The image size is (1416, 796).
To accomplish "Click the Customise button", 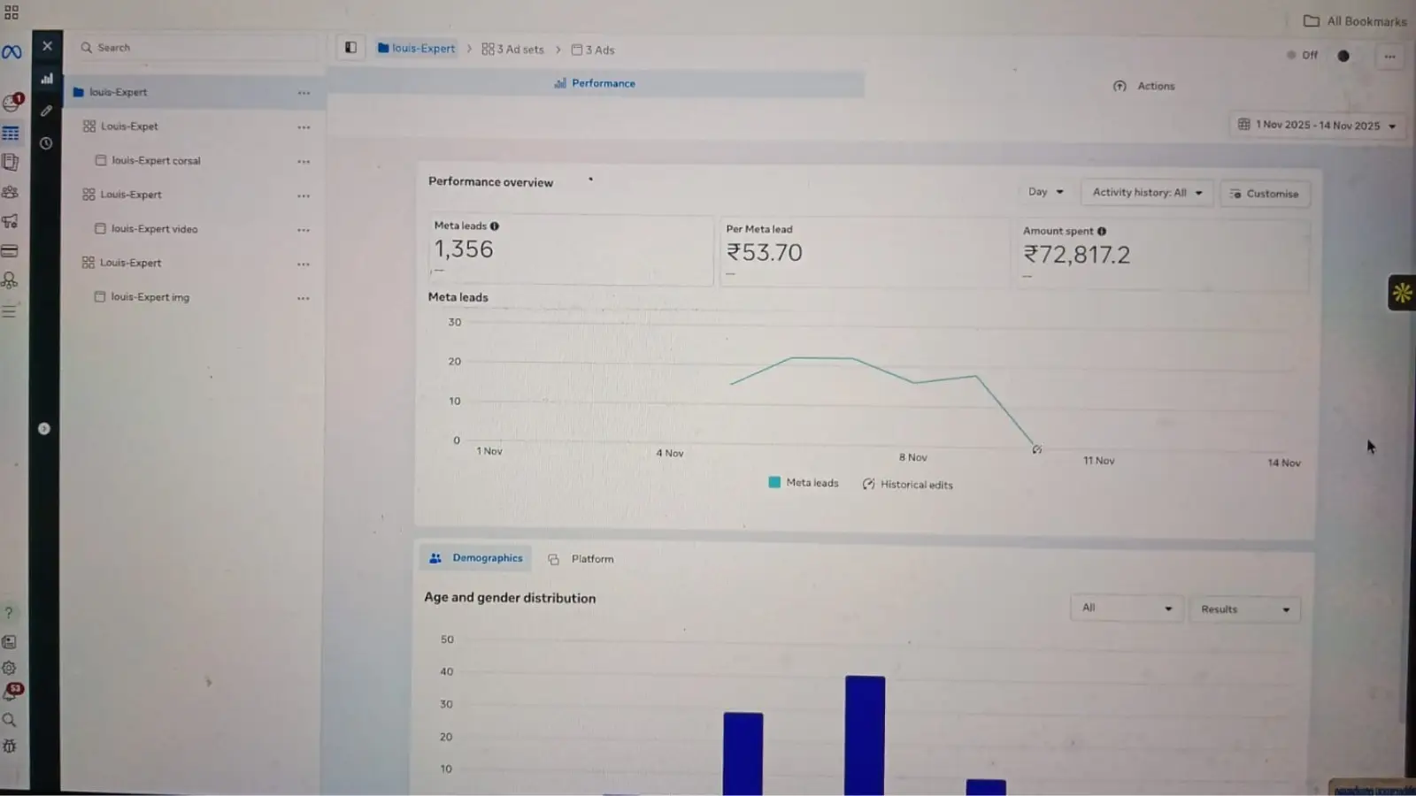I will click(x=1264, y=194).
